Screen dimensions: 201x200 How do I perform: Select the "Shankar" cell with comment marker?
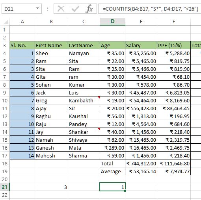84,132
